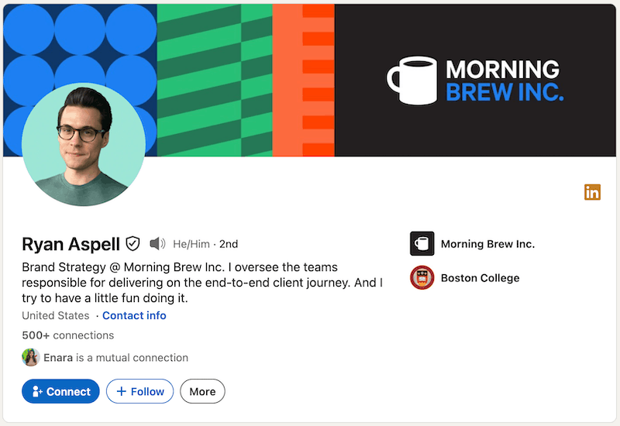The image size is (620, 426).
Task: Open Enara's mutual connection avatar
Action: [x=30, y=357]
